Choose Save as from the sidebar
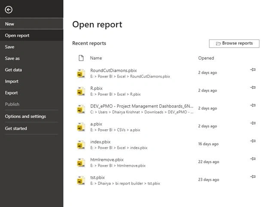Image resolution: width=268 pixels, height=207 pixels. [31, 58]
